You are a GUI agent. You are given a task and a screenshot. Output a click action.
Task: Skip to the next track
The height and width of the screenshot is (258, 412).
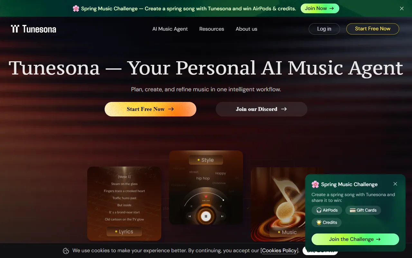coord(222,216)
